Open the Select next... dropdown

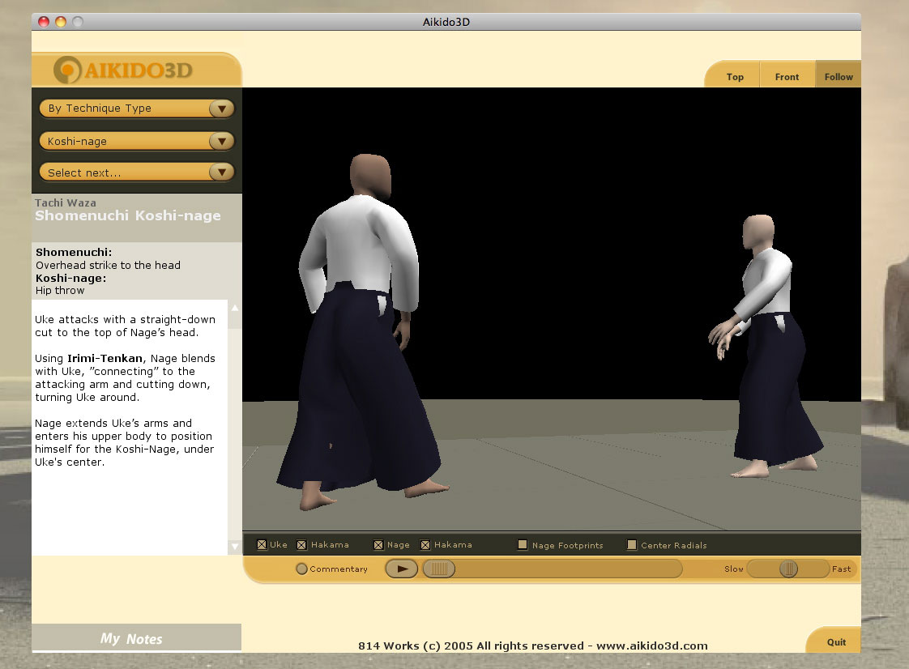[x=137, y=173]
